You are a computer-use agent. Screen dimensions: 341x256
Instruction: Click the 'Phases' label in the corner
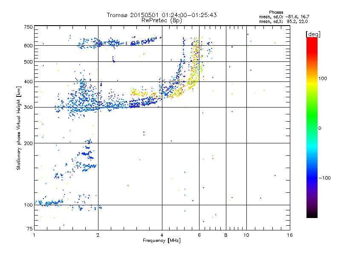pyautogui.click(x=276, y=12)
